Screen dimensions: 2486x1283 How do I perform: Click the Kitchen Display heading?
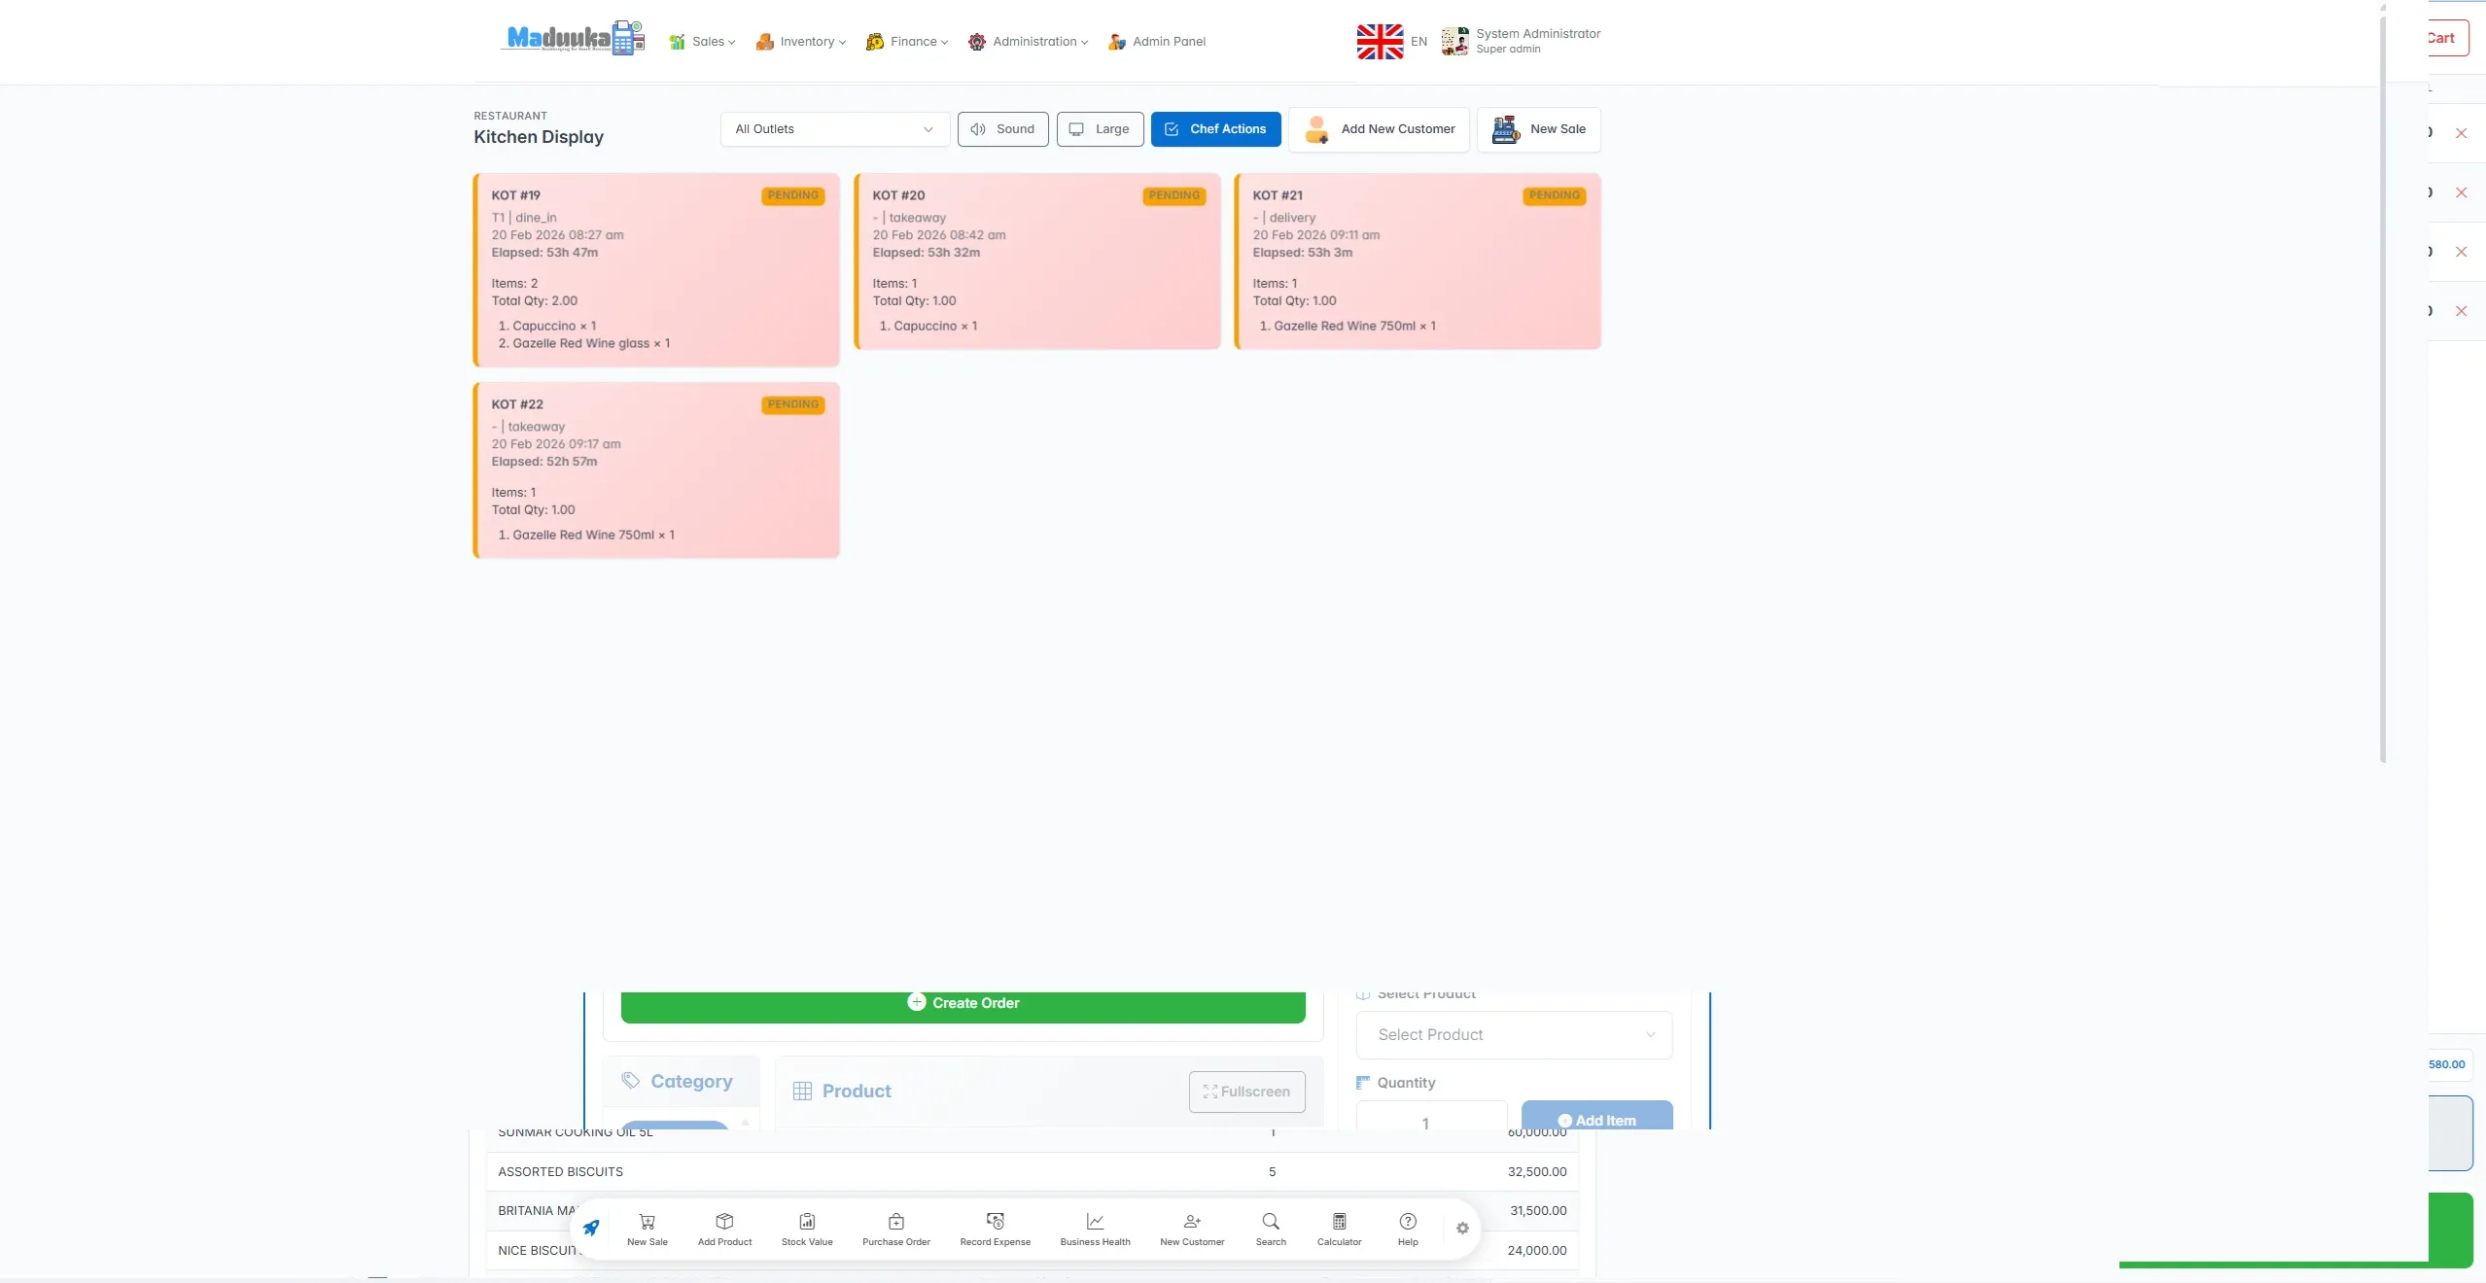tap(539, 137)
